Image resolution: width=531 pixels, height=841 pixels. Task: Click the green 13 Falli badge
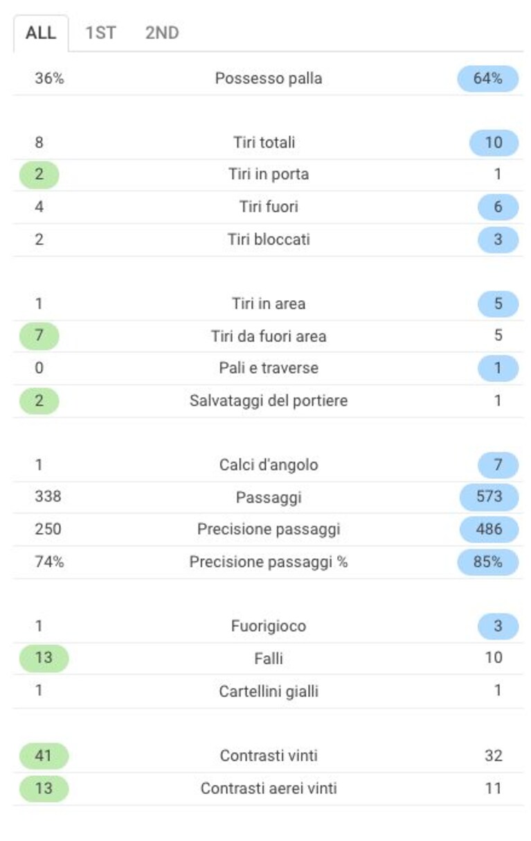pos(44,658)
